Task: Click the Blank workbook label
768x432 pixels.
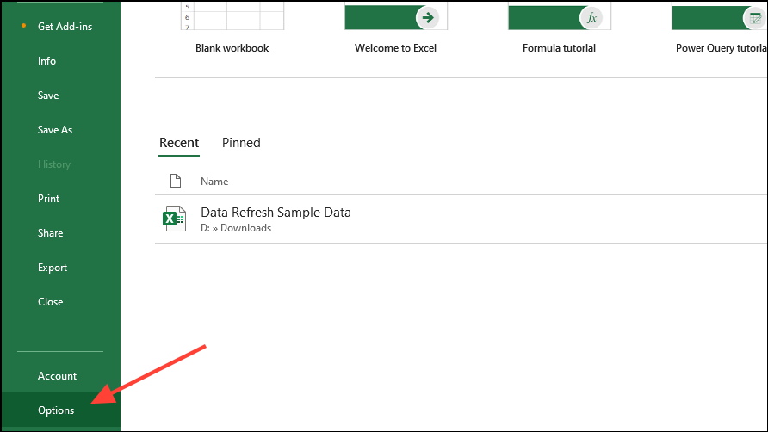Action: (x=232, y=48)
